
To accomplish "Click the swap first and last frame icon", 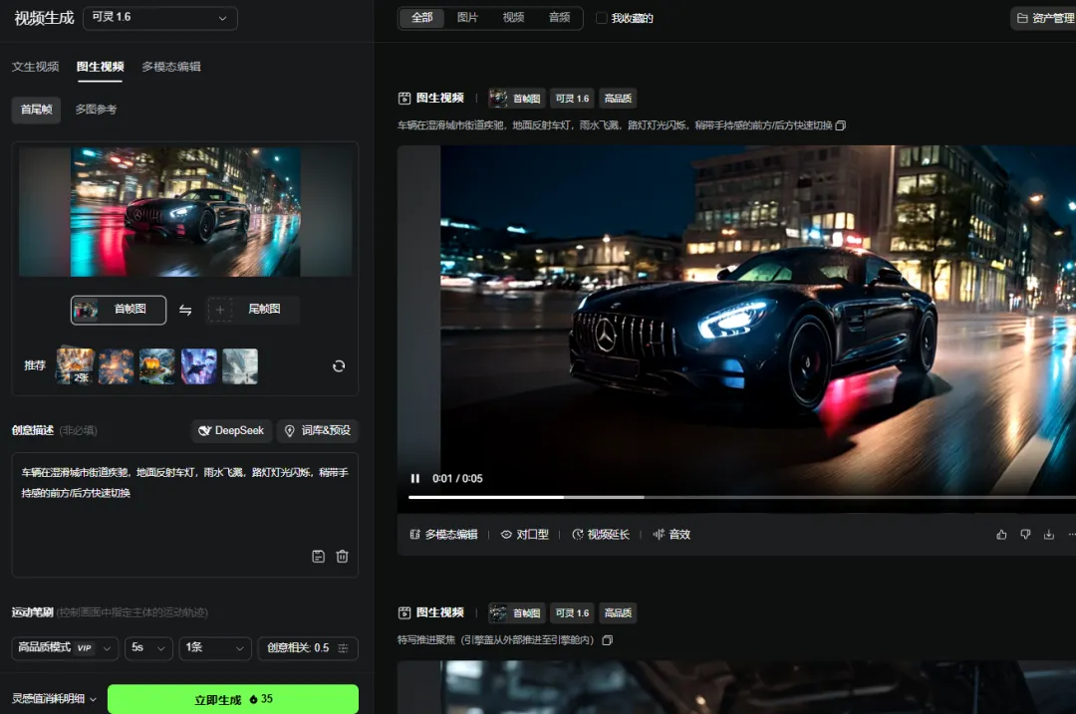I will [185, 310].
